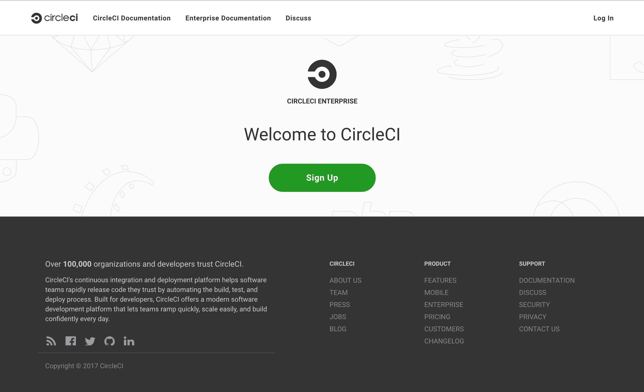Click the green Sign Up button
644x392 pixels.
322,178
